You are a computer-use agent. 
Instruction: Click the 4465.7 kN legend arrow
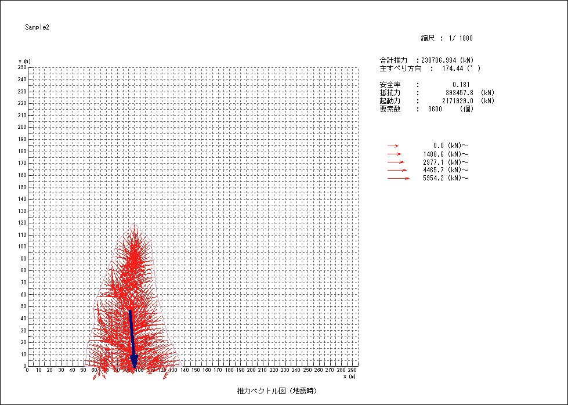[x=397, y=170]
